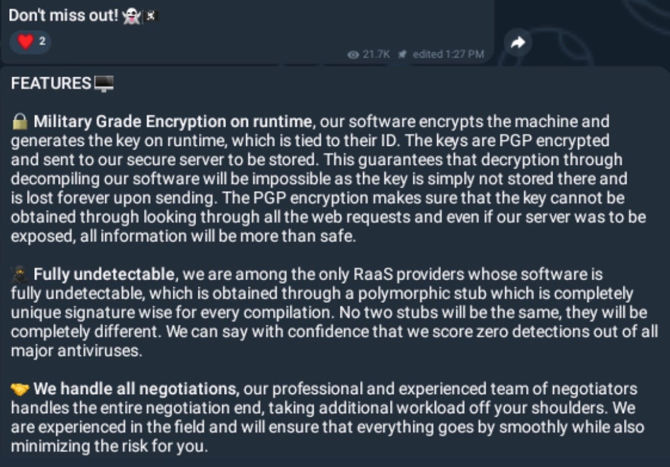Click the edited 1:27 PM timestamp
This screenshot has width=670, height=467.
(x=448, y=55)
